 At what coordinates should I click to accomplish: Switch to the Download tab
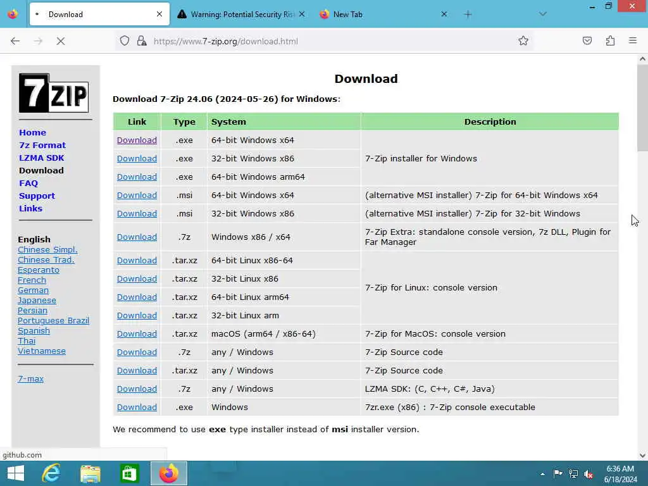point(99,14)
